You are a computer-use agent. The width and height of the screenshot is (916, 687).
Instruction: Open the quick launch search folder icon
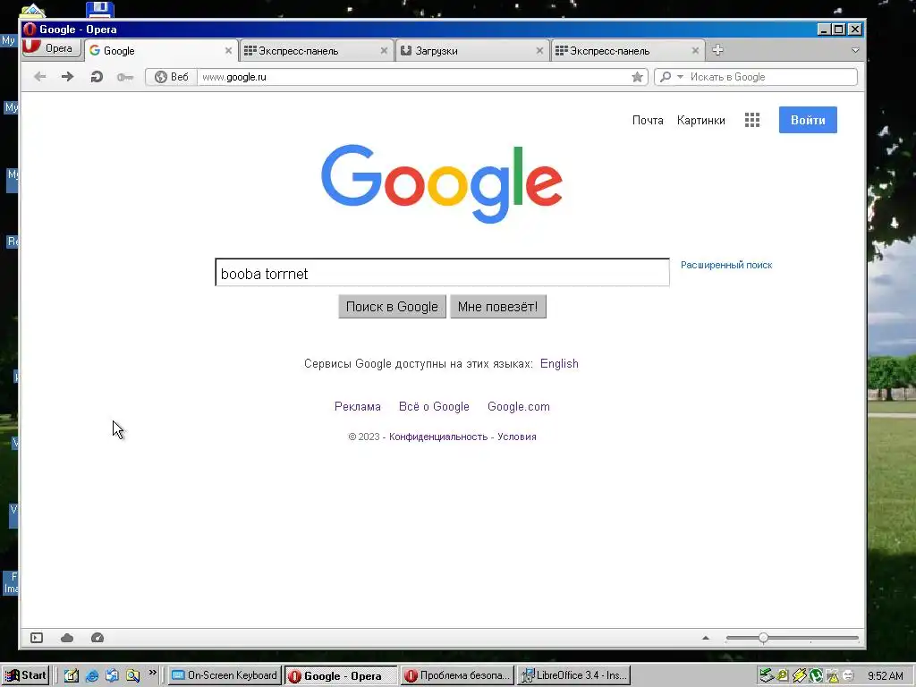(132, 676)
